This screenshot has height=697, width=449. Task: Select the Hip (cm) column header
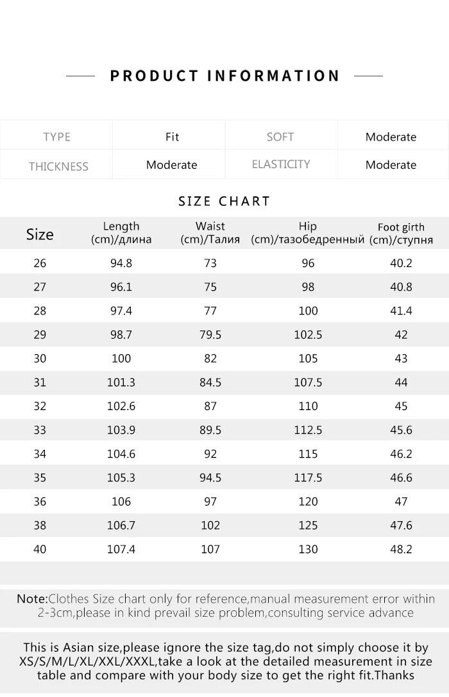click(x=308, y=233)
